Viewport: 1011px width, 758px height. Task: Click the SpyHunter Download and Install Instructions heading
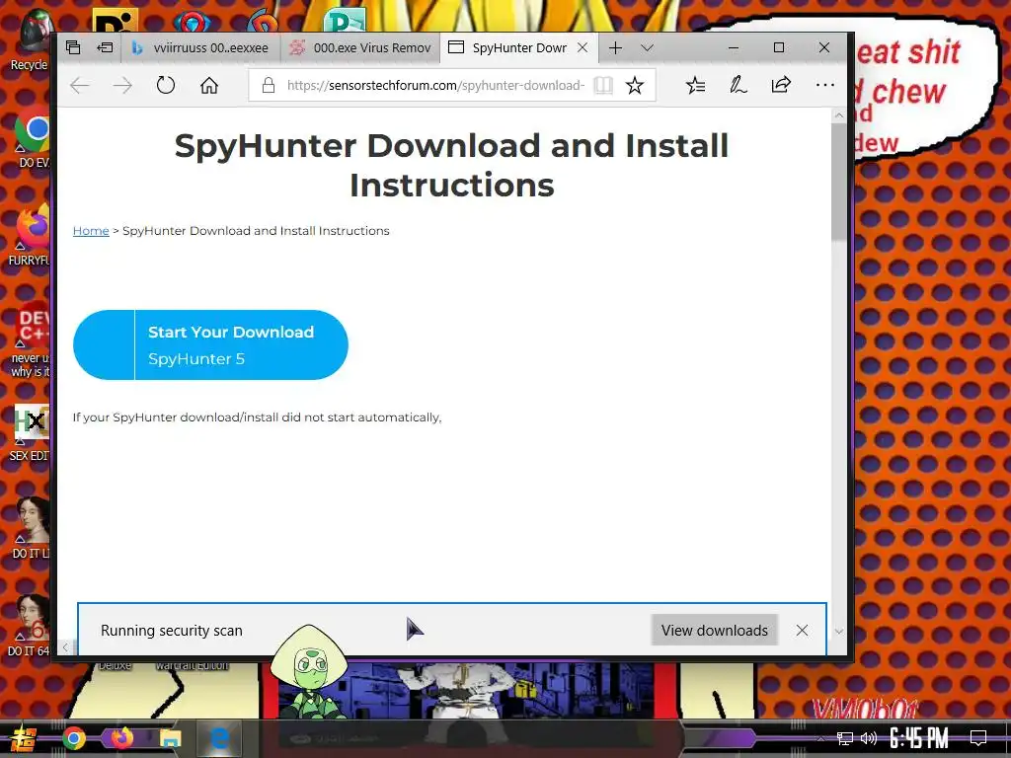click(x=451, y=165)
